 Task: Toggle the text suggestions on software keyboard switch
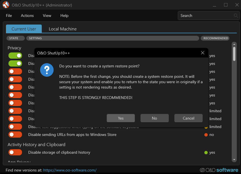pyautogui.click(x=15, y=127)
